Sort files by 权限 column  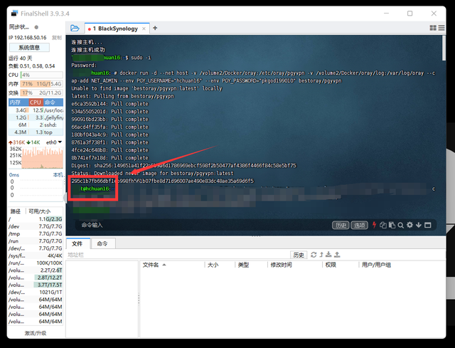click(341, 265)
